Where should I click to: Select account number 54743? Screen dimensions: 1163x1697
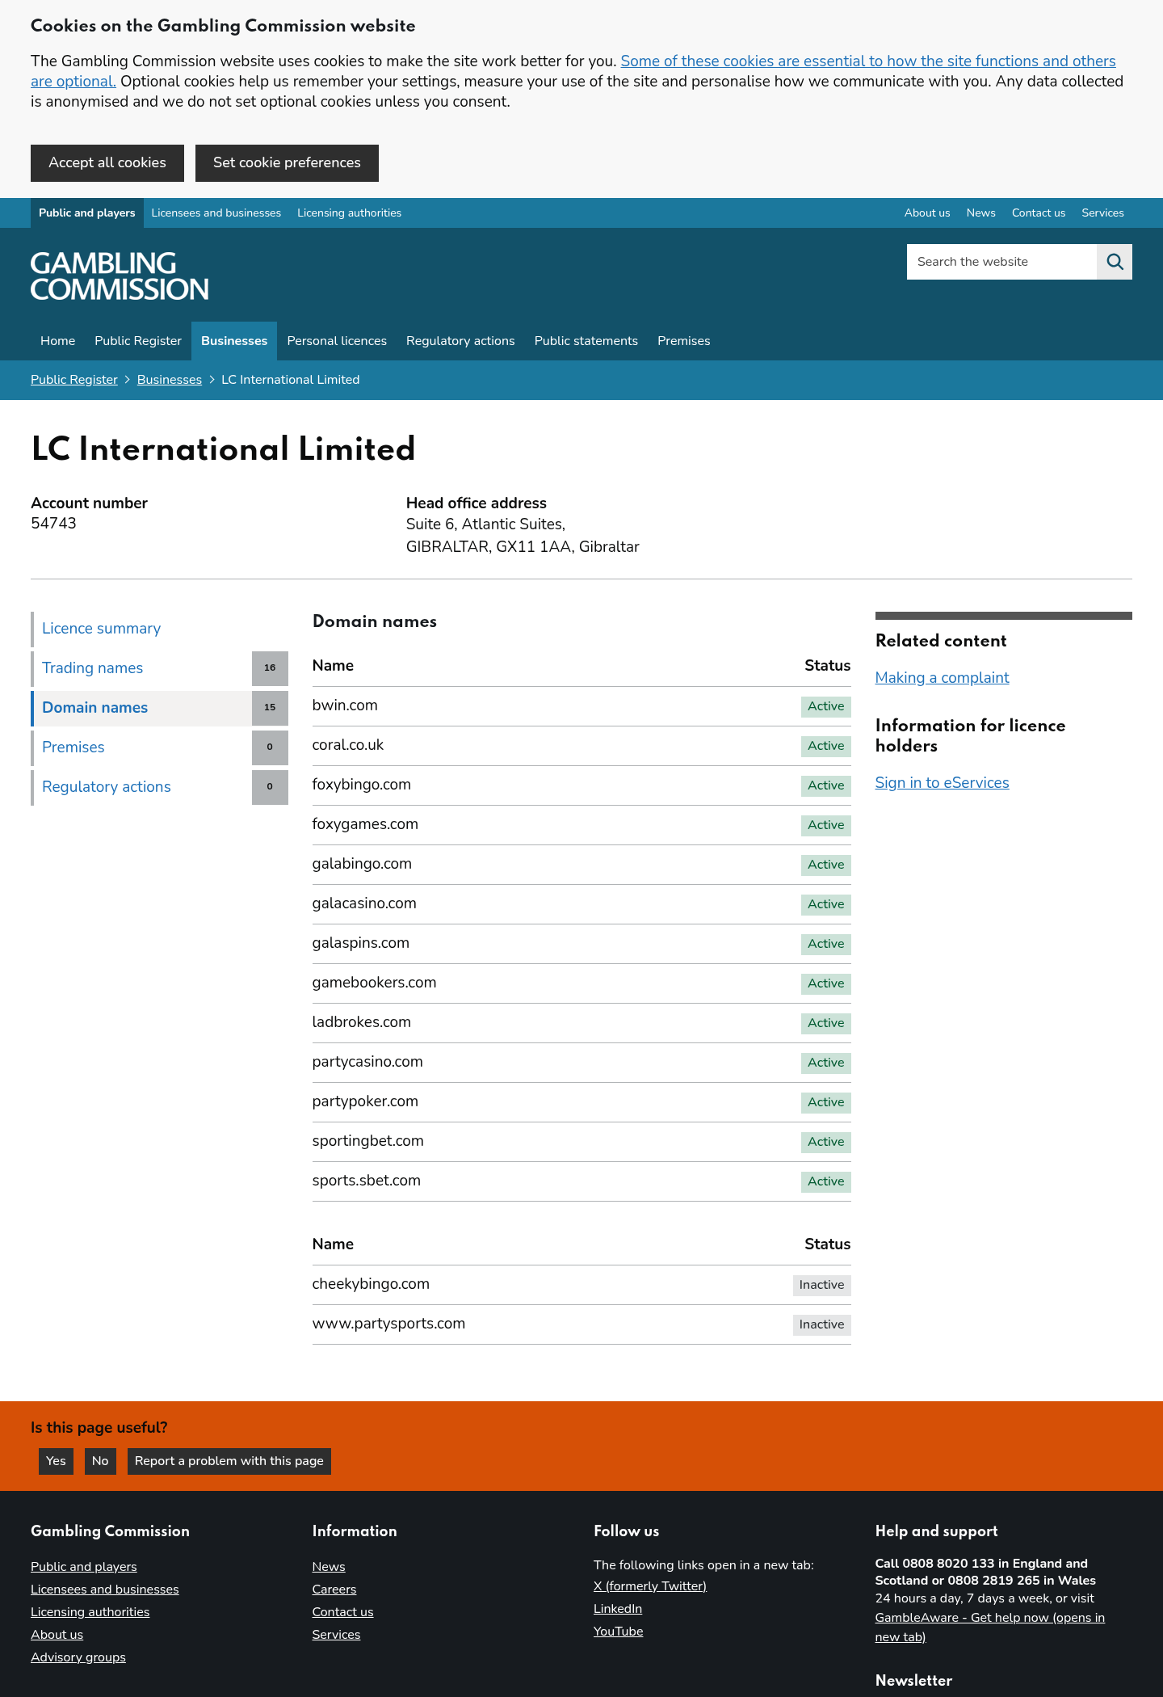pos(53,524)
